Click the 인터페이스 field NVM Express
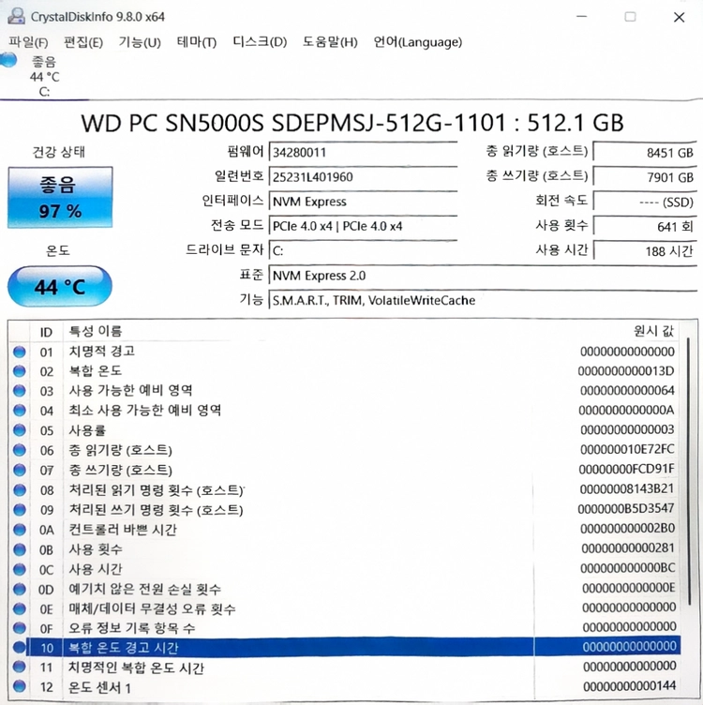703x705 pixels. [x=363, y=202]
